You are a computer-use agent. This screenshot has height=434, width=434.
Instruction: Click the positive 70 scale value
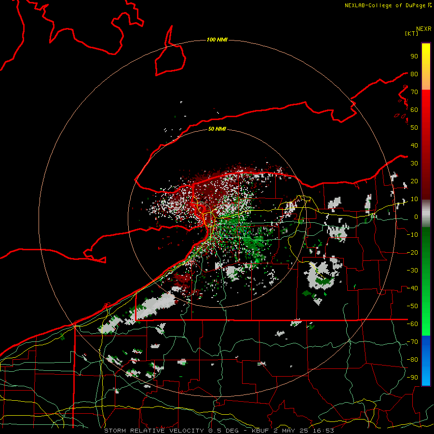414,92
